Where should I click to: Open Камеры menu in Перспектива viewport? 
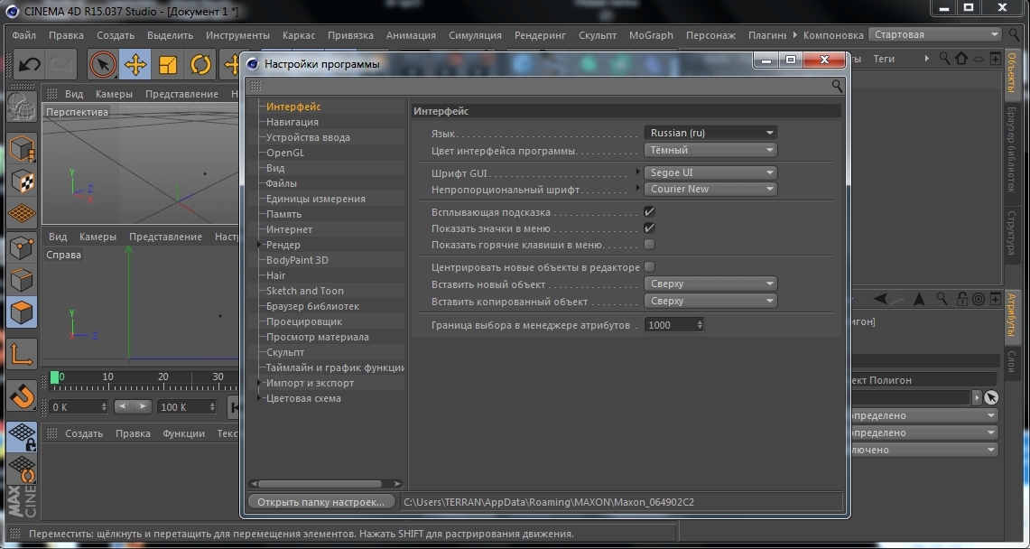(114, 94)
